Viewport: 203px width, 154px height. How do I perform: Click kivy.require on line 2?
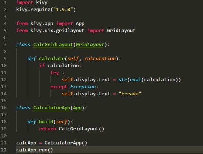pyautogui.click(x=33, y=10)
